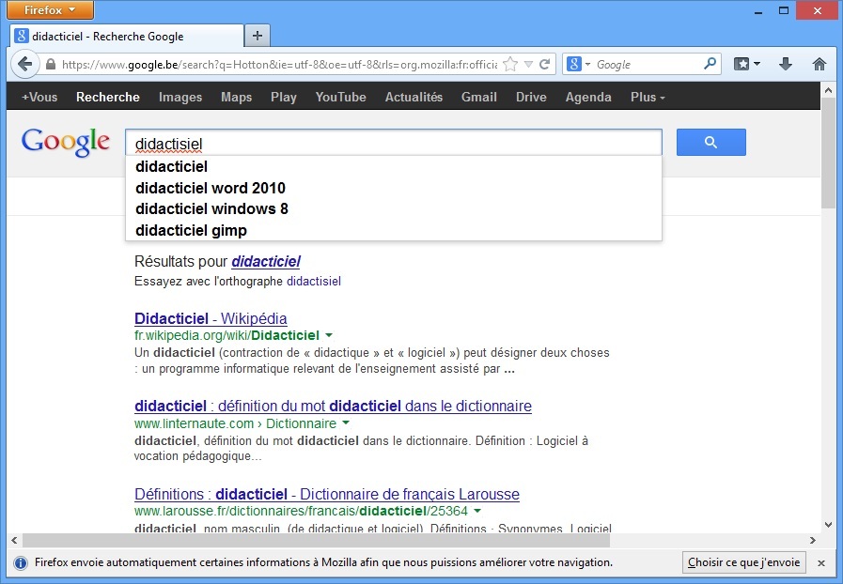Open Maps in the Google bar
The width and height of the screenshot is (843, 584).
(x=236, y=98)
